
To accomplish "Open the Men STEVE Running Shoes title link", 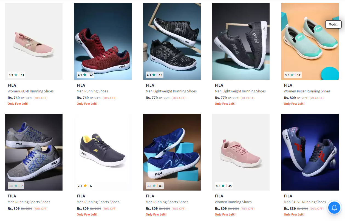I will click(305, 202).
